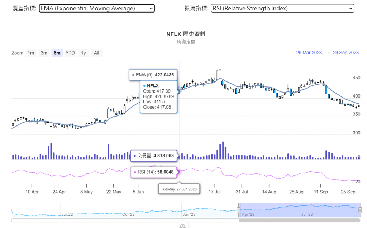The width and height of the screenshot is (367, 228).
Task: Select the 1m zoom range
Action: (x=31, y=53)
